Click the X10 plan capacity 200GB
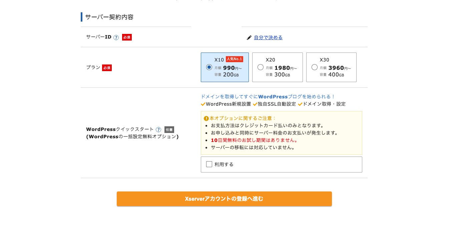The image size is (462, 229). (x=231, y=75)
